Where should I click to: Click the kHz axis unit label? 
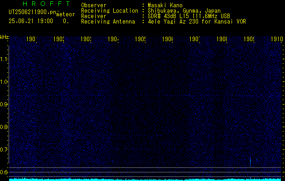point(4,38)
